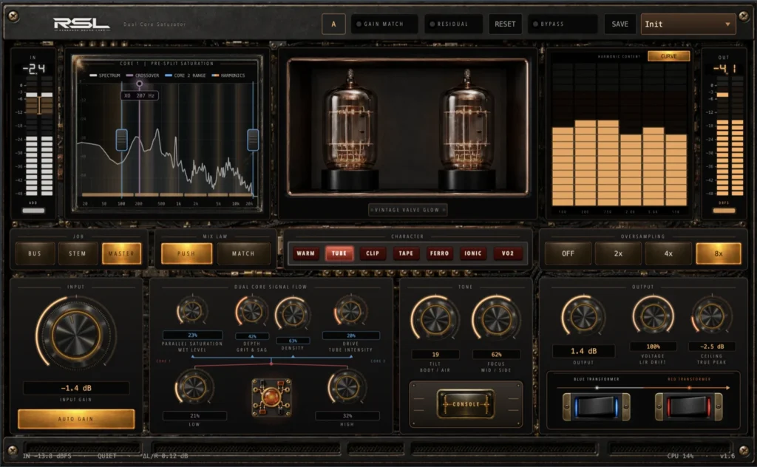Click the right Core 2 range handle

pyautogui.click(x=253, y=140)
